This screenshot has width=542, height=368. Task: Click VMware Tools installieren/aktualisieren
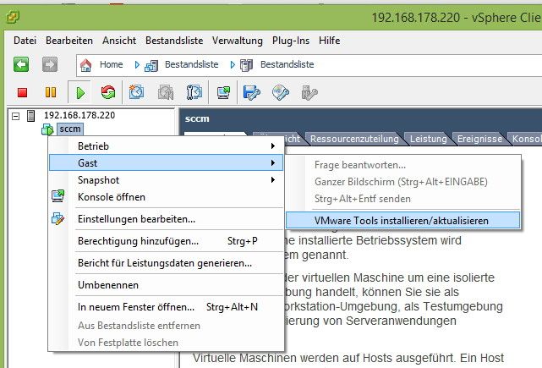(x=402, y=220)
